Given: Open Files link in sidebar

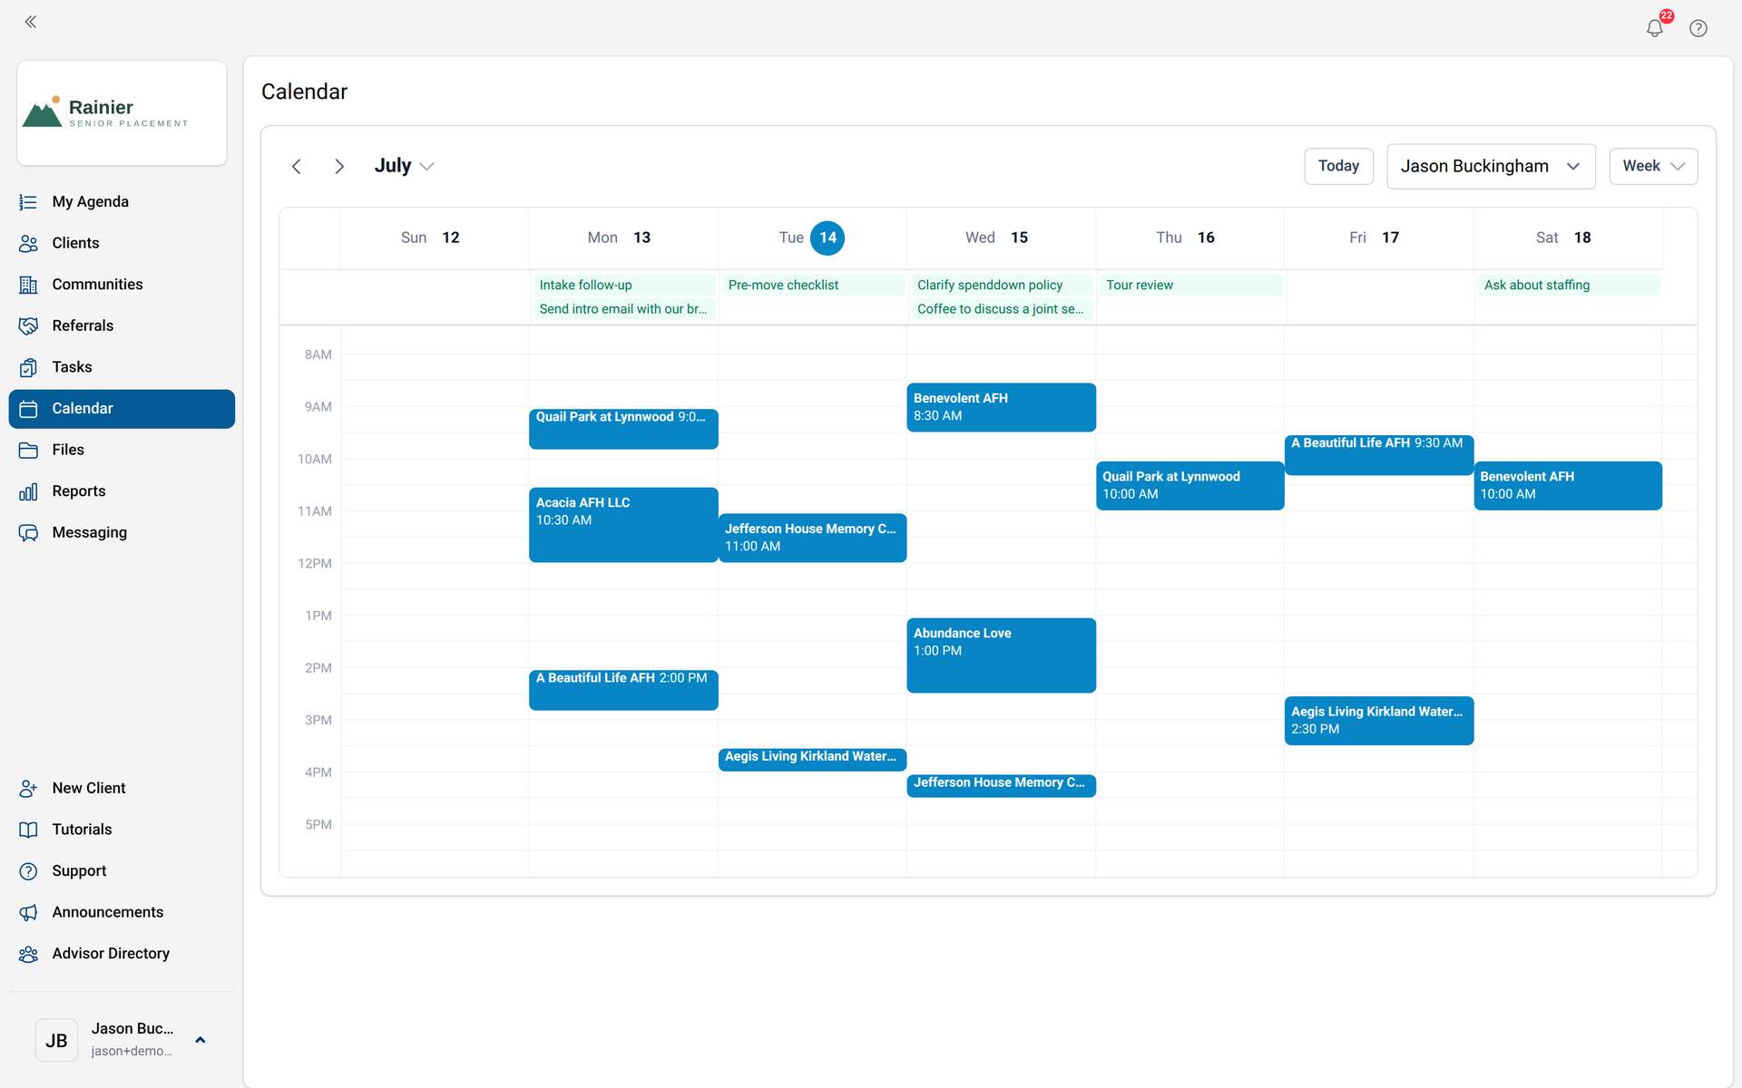Looking at the screenshot, I should 122,450.
